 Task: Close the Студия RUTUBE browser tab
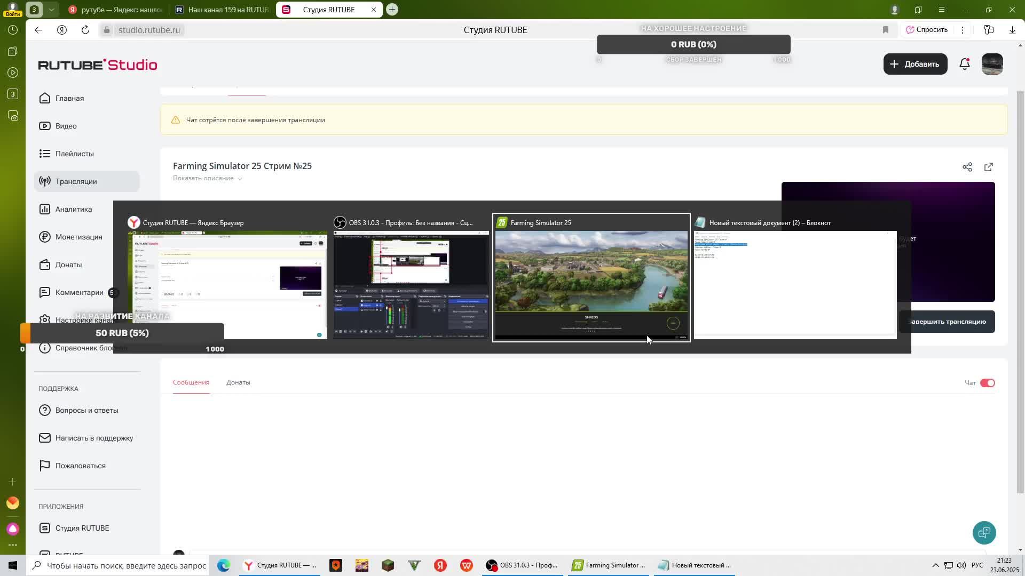(374, 10)
